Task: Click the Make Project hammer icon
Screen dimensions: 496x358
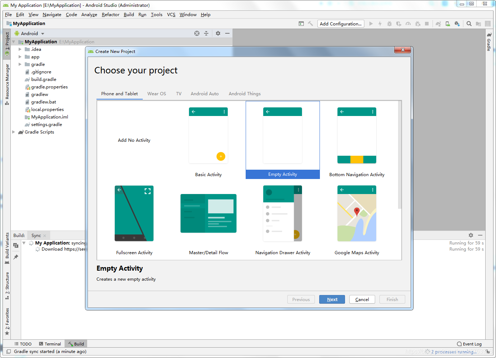Action: coord(311,24)
